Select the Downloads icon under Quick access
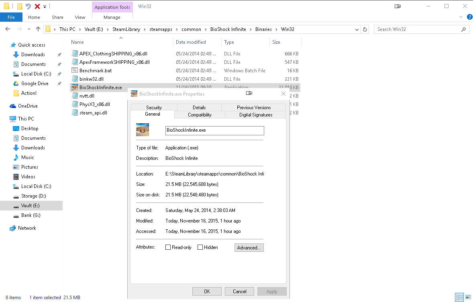473x302 pixels. pyautogui.click(x=16, y=55)
